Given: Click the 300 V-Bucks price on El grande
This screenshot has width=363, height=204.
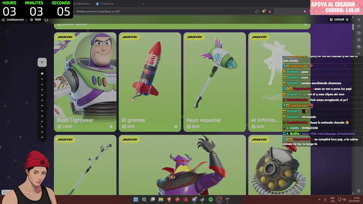Looking at the screenshot, I should [x=128, y=127].
